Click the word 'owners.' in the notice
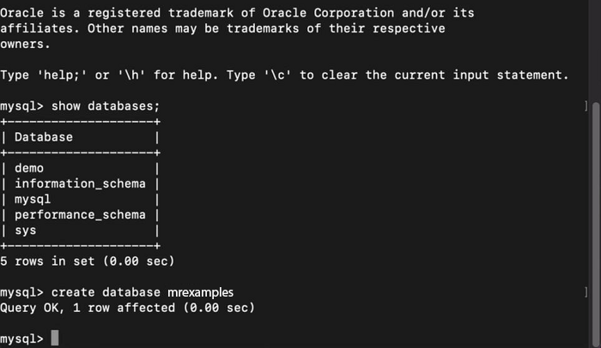Screen dimensions: 601x348 pyautogui.click(x=25, y=44)
